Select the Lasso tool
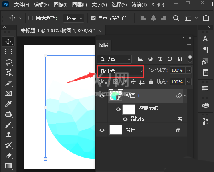Screen dimensions: 214x172 coord(8,62)
